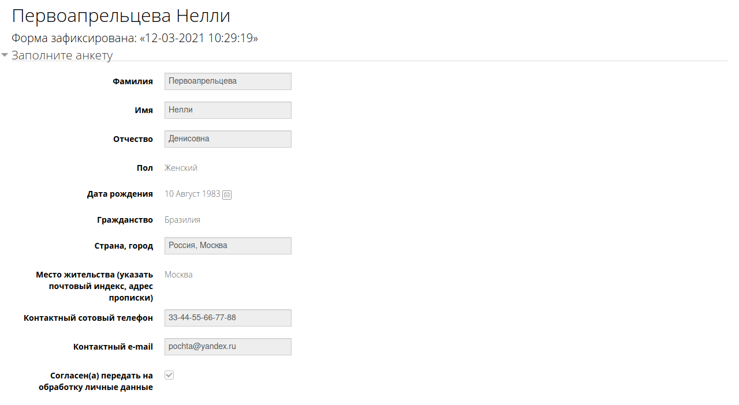This screenshot has width=739, height=405.
Task: Select the Фамилия input field
Action: [228, 81]
